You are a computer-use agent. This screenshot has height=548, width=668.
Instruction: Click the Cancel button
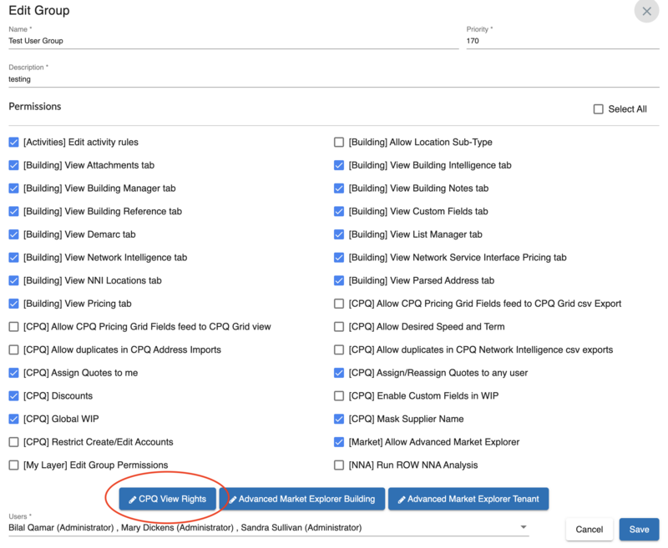tap(589, 530)
